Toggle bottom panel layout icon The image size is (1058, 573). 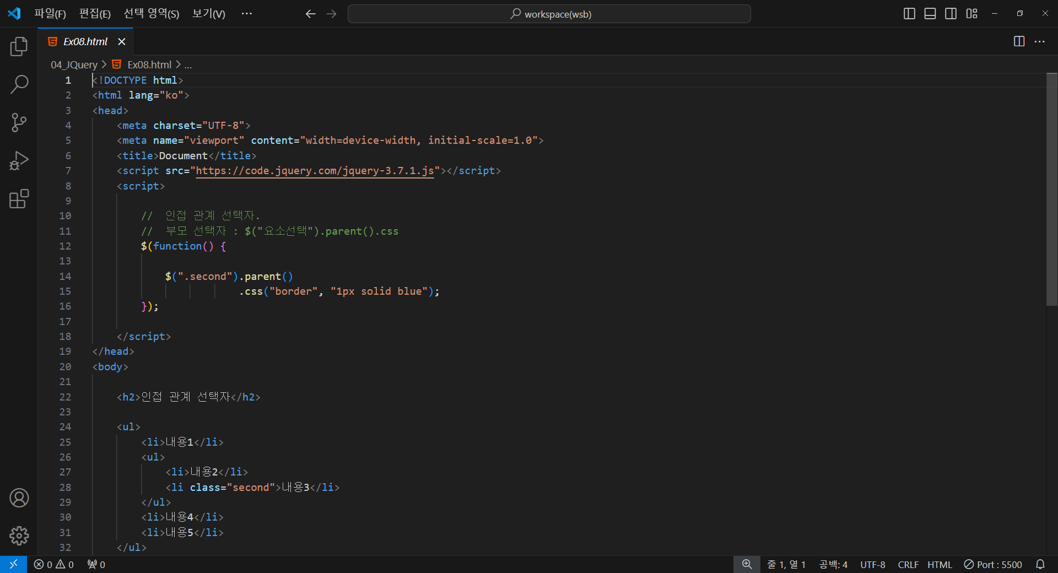point(930,14)
